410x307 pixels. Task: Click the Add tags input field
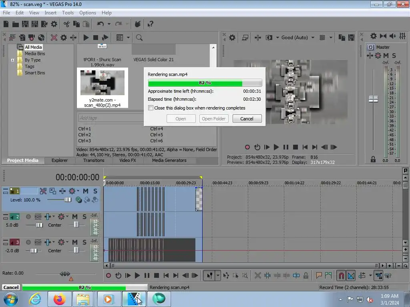[111, 118]
